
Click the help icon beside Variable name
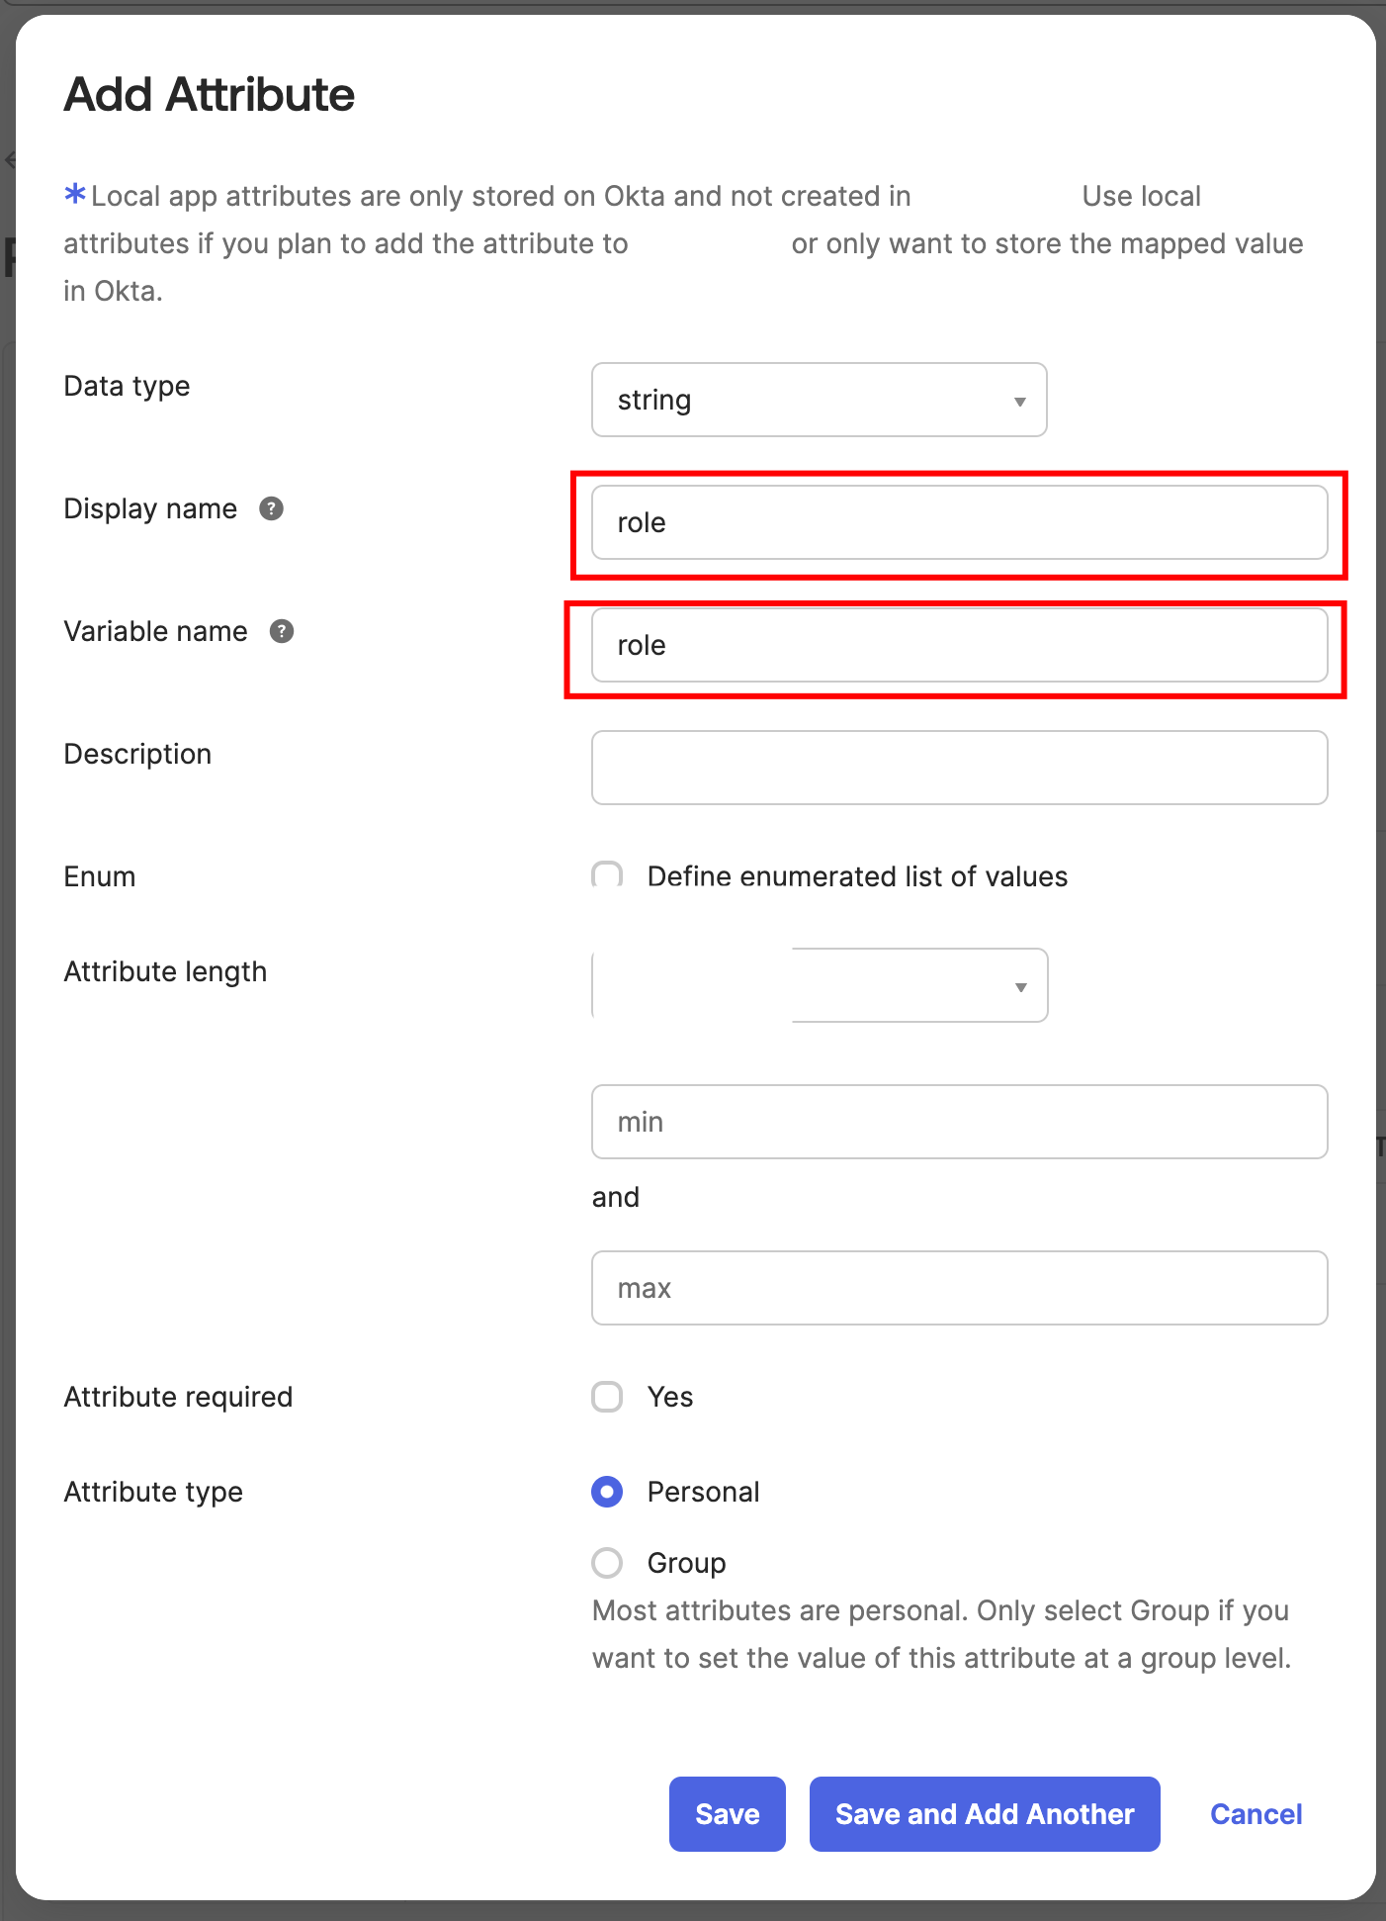coord(282,631)
